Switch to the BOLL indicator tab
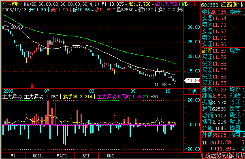Viewport: 245px width, 159px height. [38, 156]
